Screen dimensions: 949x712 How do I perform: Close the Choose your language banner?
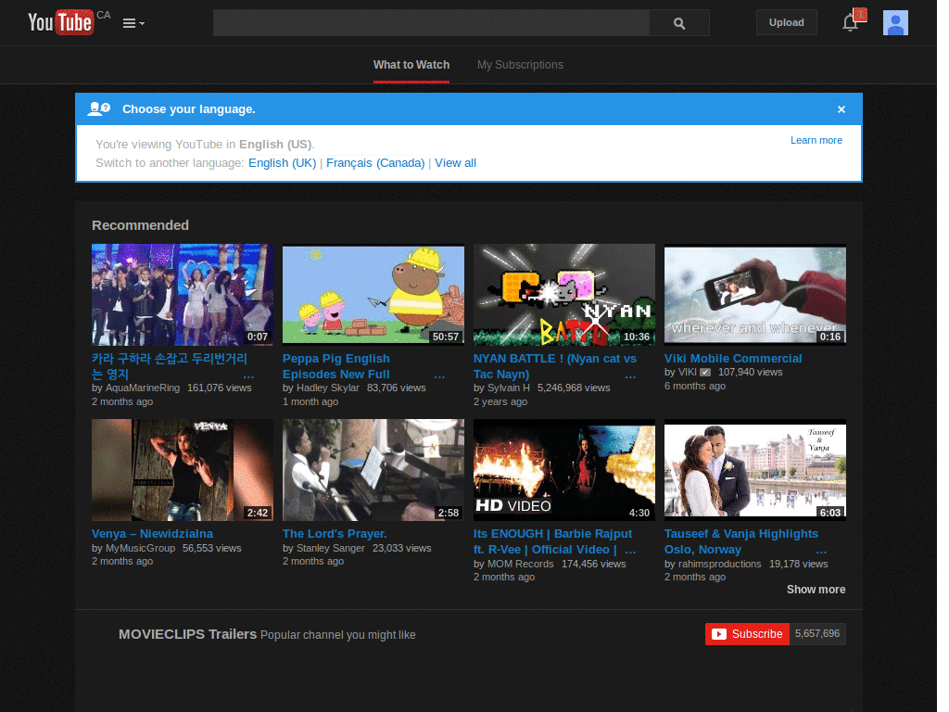pyautogui.click(x=841, y=109)
